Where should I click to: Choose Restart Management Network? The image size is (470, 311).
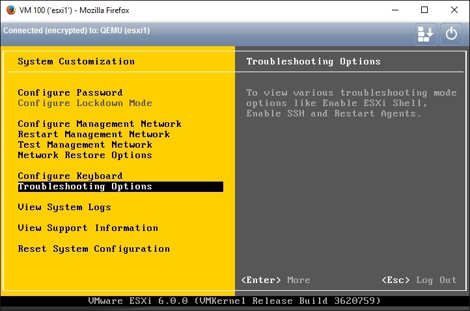coord(94,134)
